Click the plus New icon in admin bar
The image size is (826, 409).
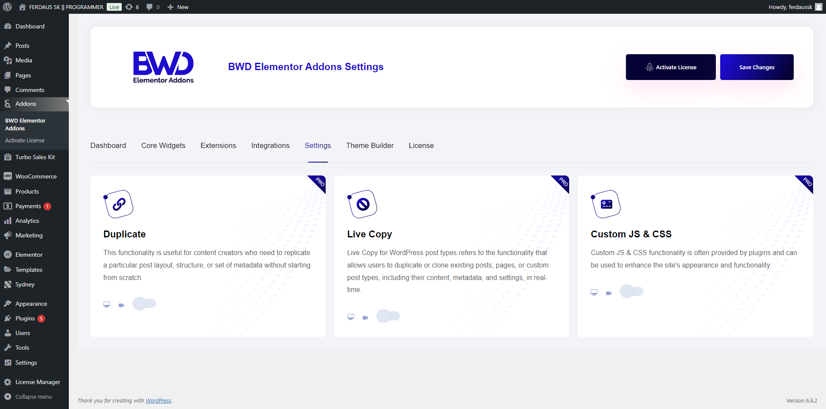[170, 7]
